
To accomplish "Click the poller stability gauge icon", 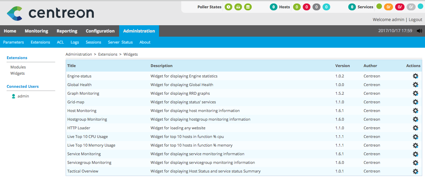I will click(238, 7).
